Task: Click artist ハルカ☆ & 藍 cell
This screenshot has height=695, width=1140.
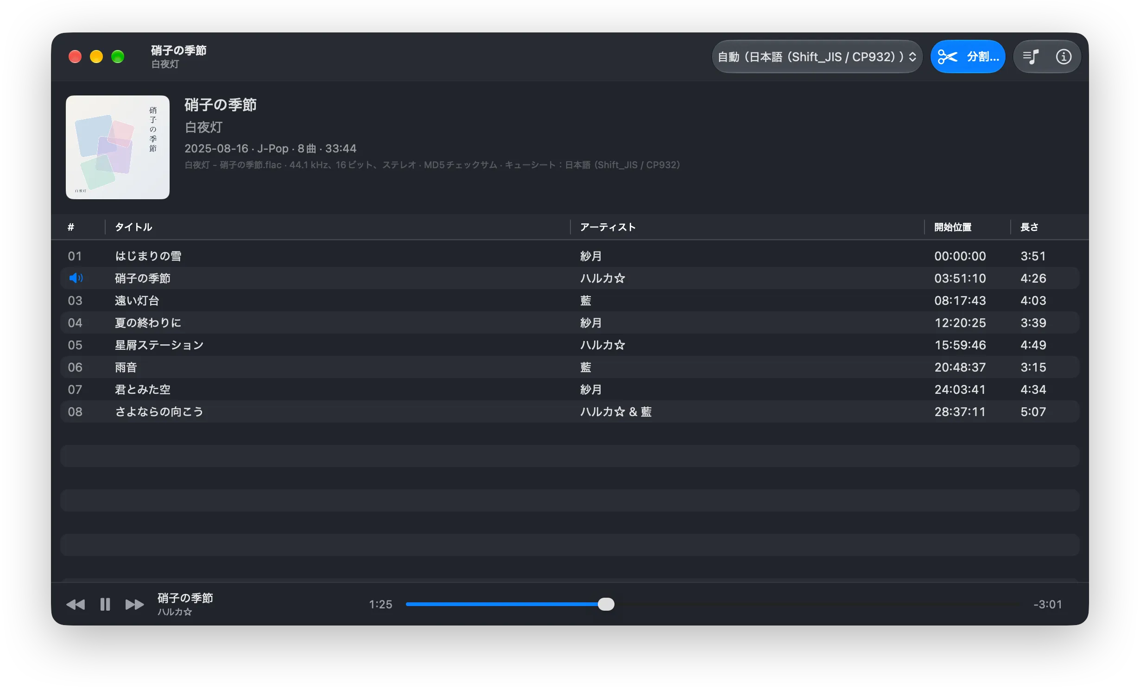Action: coord(616,411)
